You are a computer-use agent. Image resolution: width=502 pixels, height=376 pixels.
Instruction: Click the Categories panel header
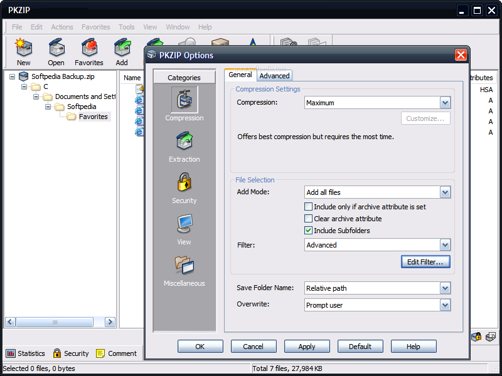[x=184, y=78]
